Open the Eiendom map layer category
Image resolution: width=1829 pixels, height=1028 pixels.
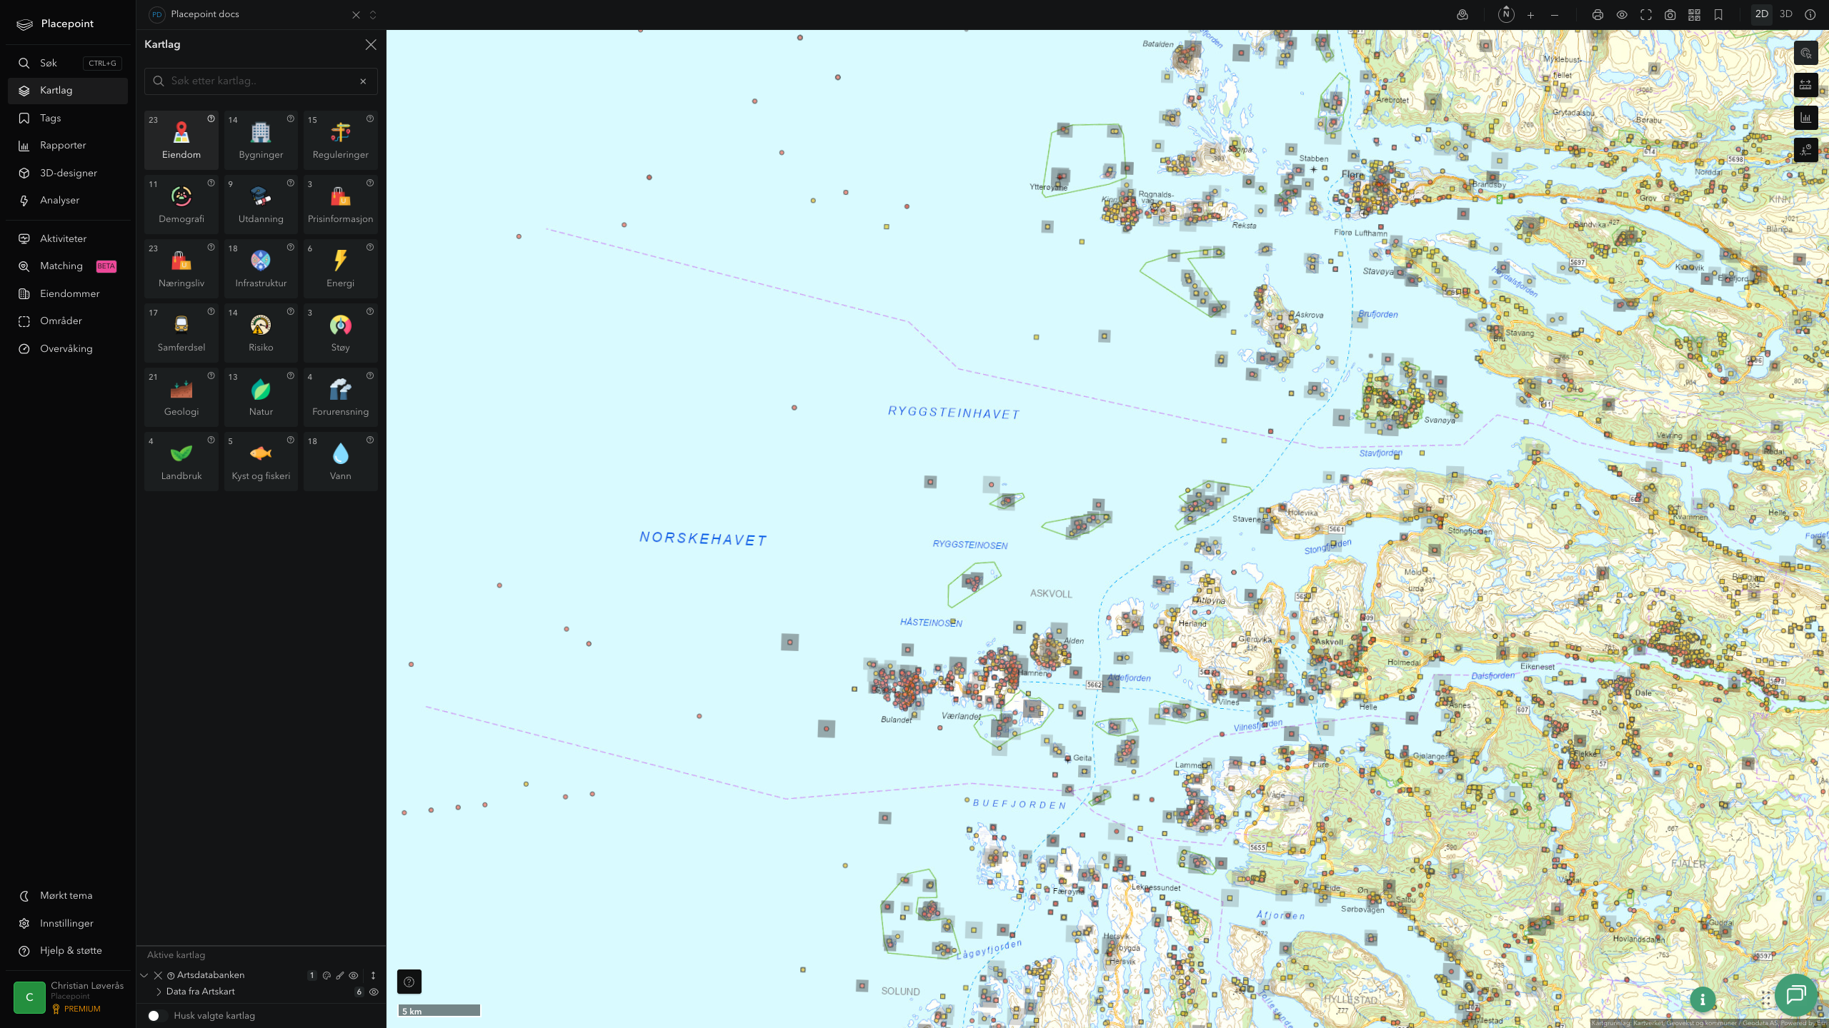coord(181,140)
